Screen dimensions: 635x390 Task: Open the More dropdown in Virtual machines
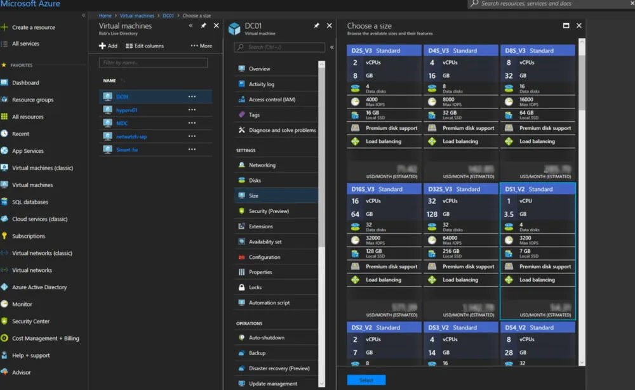click(x=201, y=46)
